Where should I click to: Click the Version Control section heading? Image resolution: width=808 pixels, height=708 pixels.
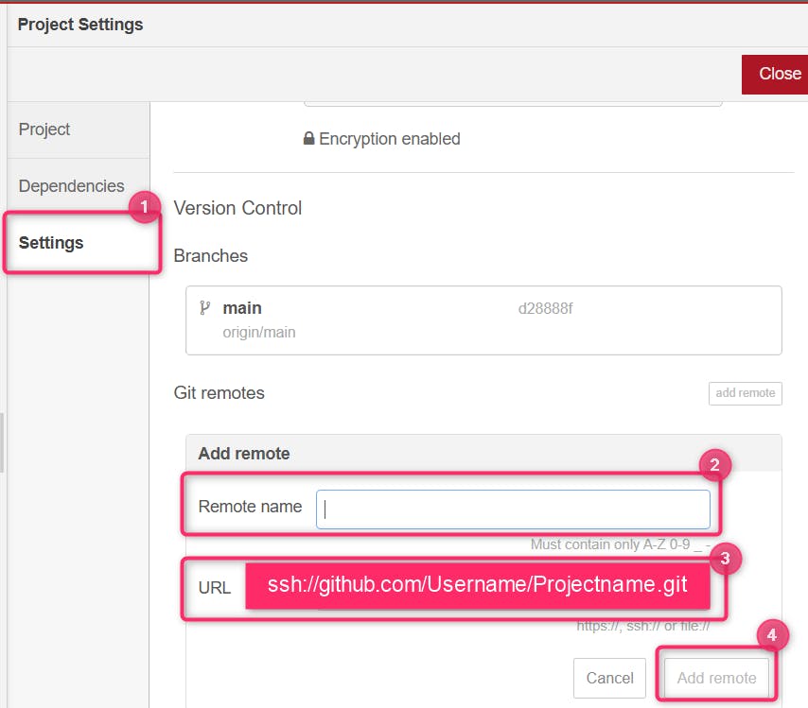click(237, 208)
